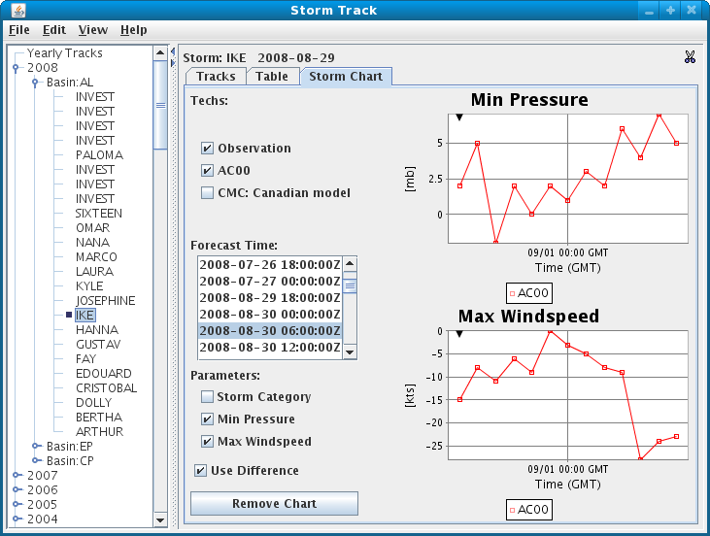Uncheck the Observation tech checkbox
This screenshot has height=536, width=710.
click(x=207, y=149)
